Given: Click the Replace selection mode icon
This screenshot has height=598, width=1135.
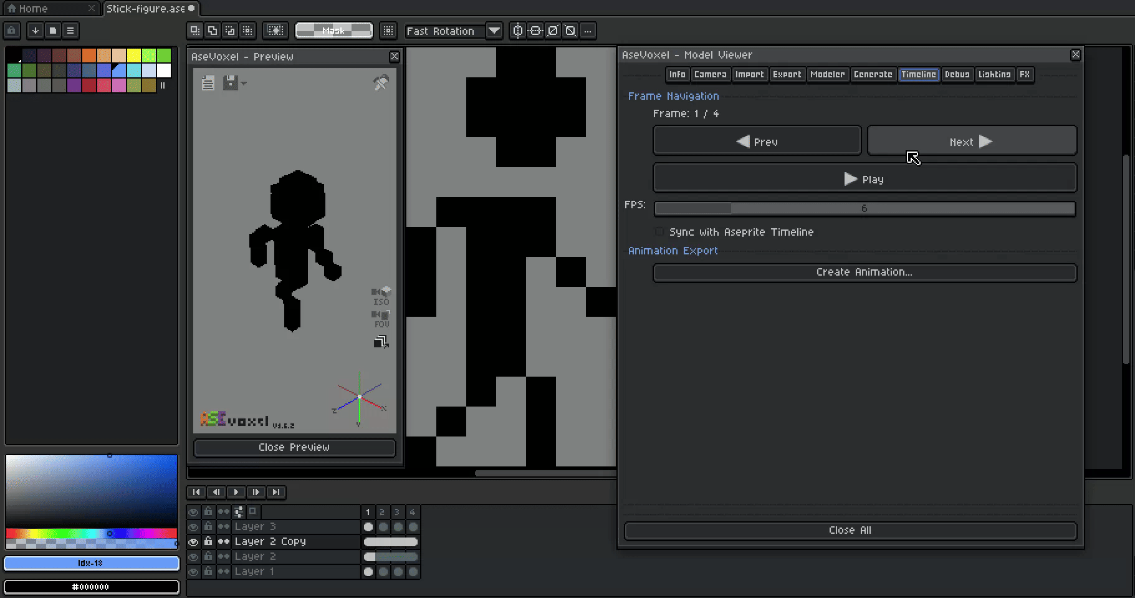Looking at the screenshot, I should [x=195, y=31].
